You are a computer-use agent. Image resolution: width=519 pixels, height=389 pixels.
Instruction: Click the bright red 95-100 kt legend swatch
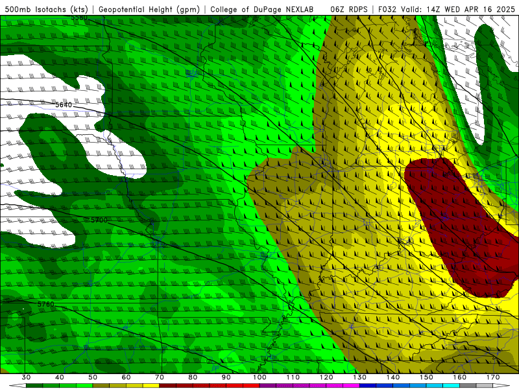[251, 386]
